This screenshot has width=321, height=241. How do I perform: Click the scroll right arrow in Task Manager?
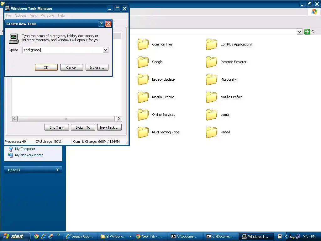point(118,118)
